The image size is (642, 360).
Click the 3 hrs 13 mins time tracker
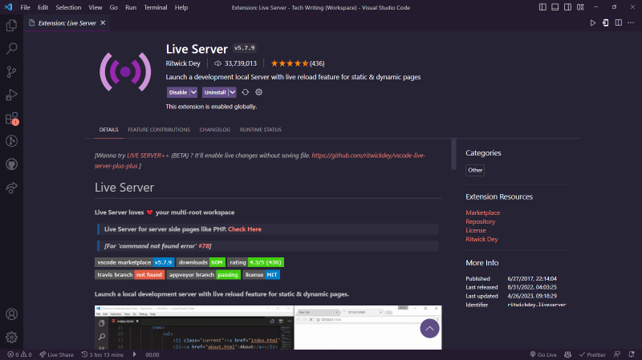[x=103, y=354]
